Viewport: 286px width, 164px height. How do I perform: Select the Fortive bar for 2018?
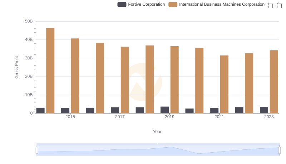tap(140, 110)
